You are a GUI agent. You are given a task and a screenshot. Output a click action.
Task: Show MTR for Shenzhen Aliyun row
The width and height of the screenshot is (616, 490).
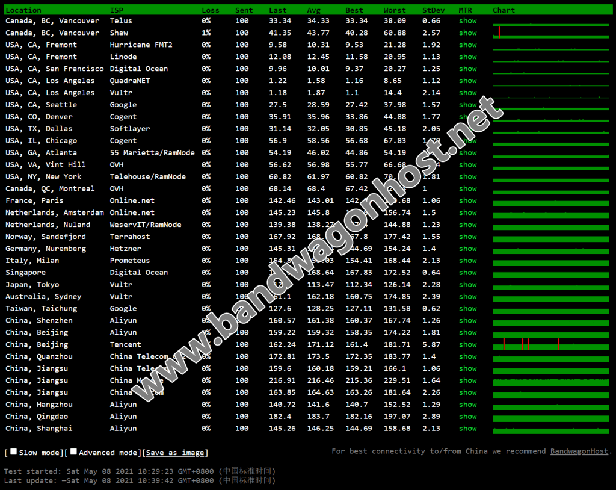pyautogui.click(x=468, y=321)
